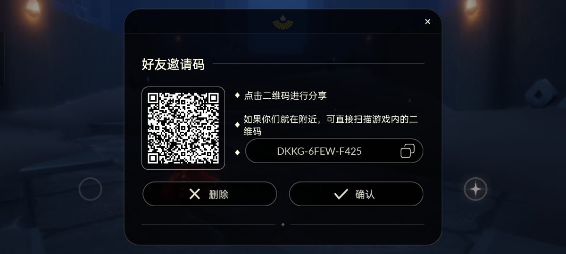566x254 pixels.
Task: Click the 点击二维码进行分享 hint text
Action: pos(285,95)
